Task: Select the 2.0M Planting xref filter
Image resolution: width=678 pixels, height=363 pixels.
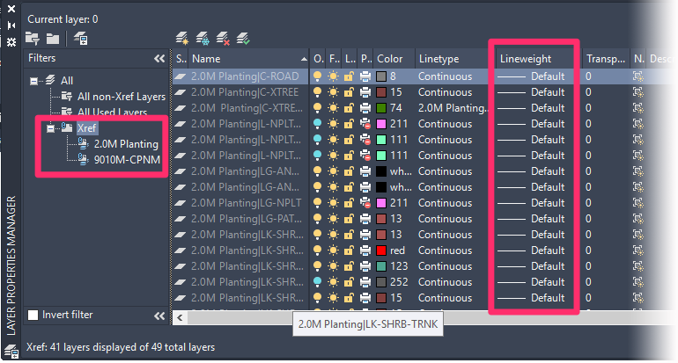Action: (126, 144)
